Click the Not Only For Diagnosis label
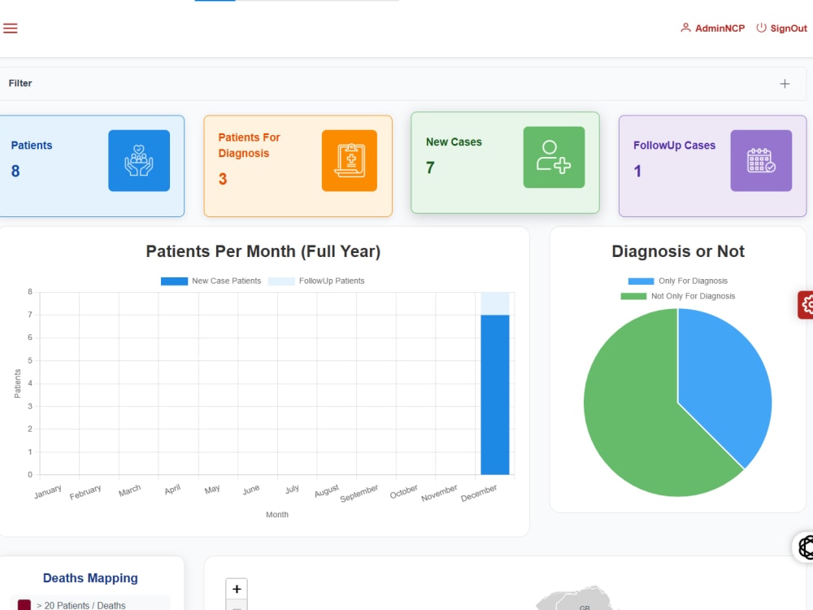813x610 pixels. coord(693,296)
